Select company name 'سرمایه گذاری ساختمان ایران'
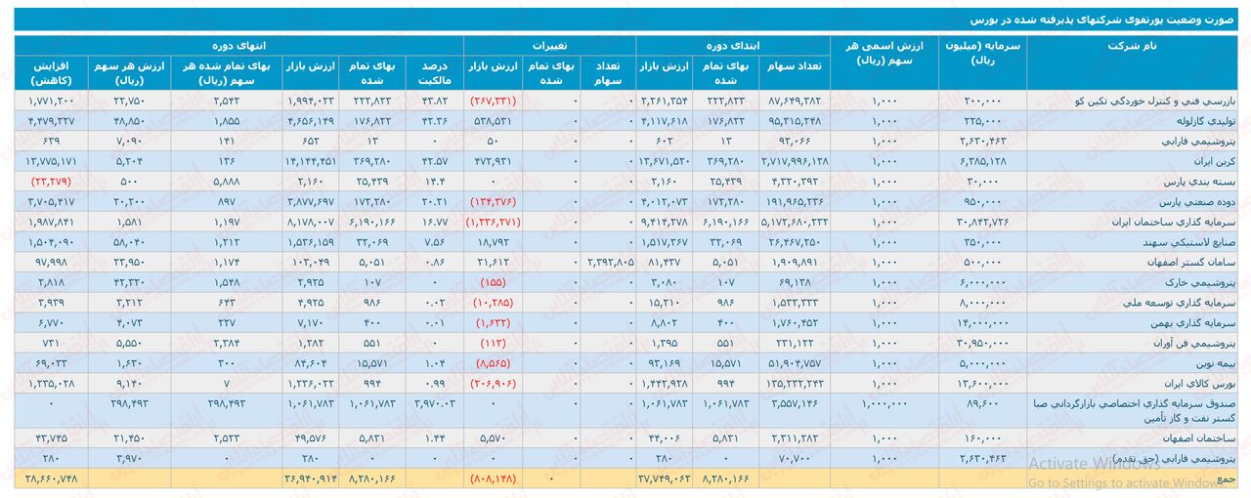This screenshot has height=498, width=1251. [x=1182, y=220]
